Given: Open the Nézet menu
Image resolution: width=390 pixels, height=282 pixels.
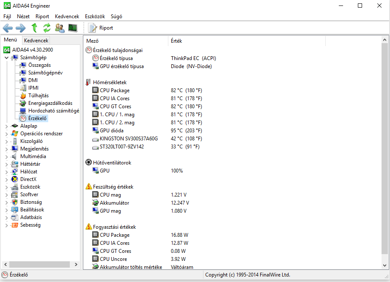Looking at the screenshot, I should click(x=23, y=16).
